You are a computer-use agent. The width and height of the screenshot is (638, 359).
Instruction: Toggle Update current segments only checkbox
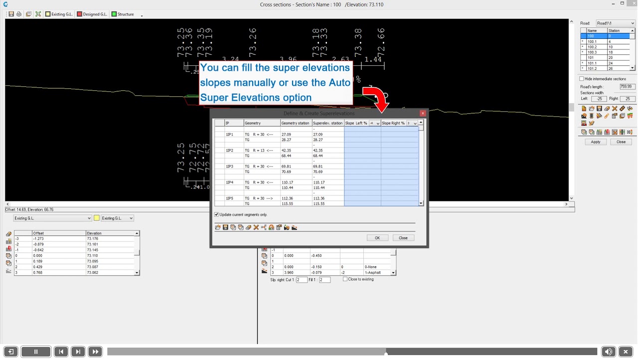tap(216, 214)
